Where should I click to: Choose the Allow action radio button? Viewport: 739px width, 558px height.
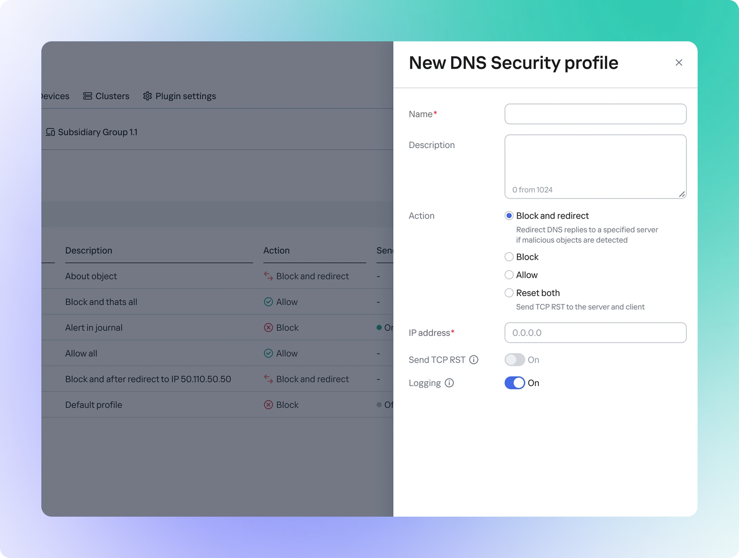pyautogui.click(x=509, y=275)
